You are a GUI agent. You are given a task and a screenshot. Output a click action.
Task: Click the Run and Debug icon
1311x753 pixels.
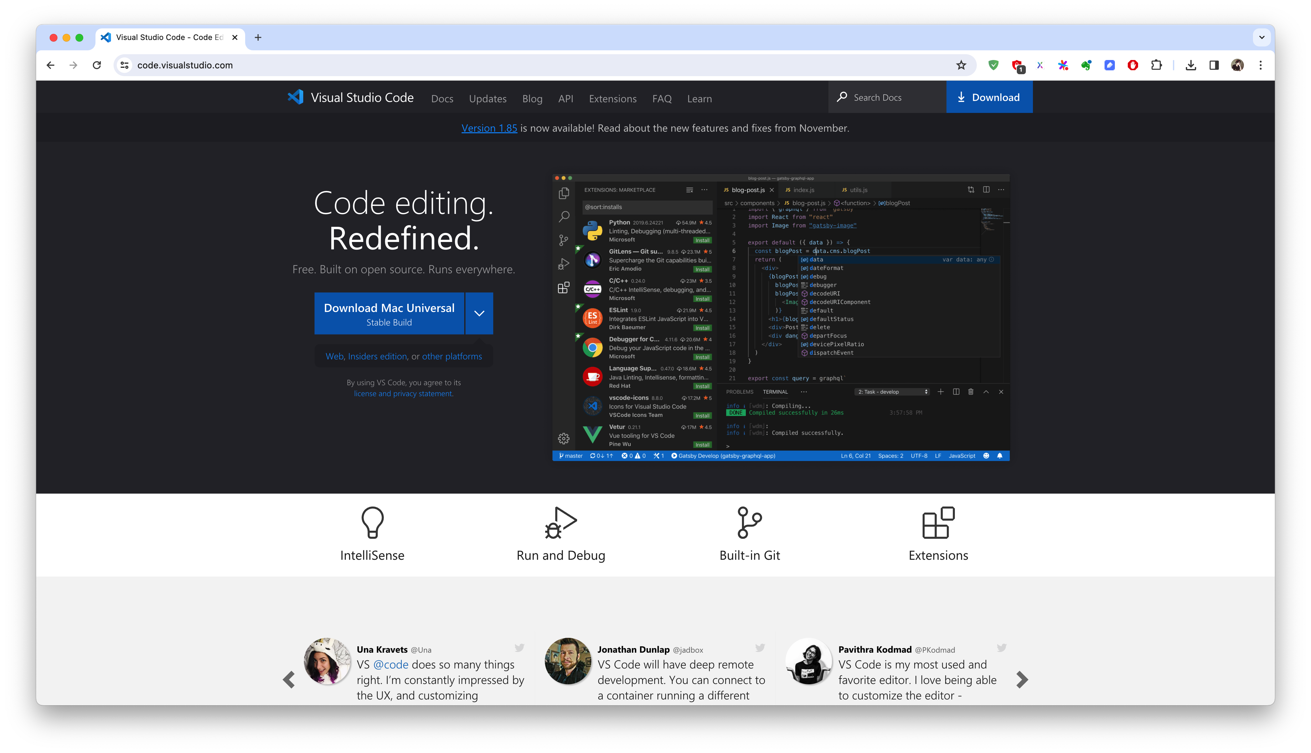click(x=561, y=522)
